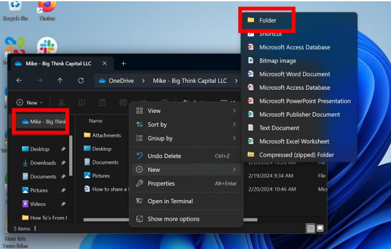Open Pictures in the navigation pane
The image size is (391, 249).
pos(35,190)
